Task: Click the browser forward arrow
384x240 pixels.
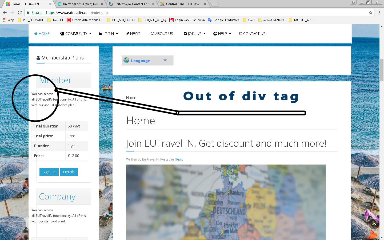Action: tap(12, 13)
